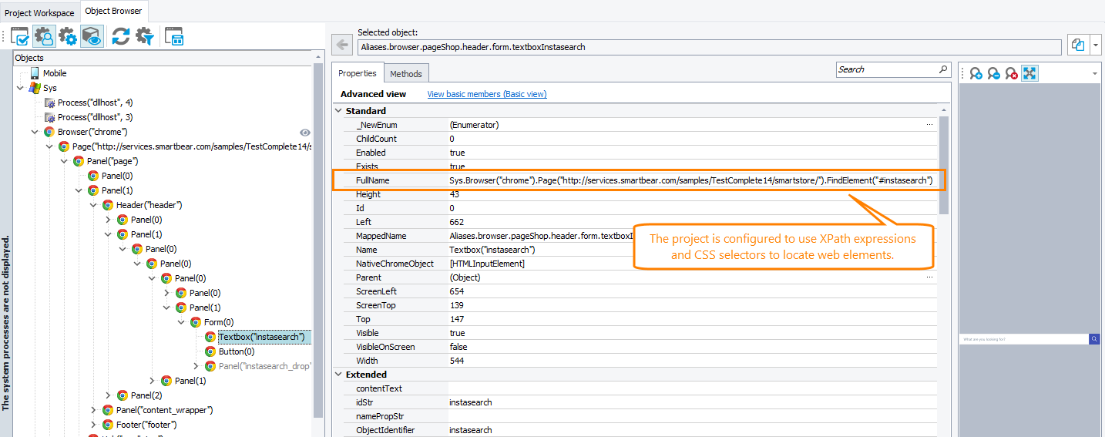
Task: Collapse the Standard properties section
Action: click(x=338, y=111)
